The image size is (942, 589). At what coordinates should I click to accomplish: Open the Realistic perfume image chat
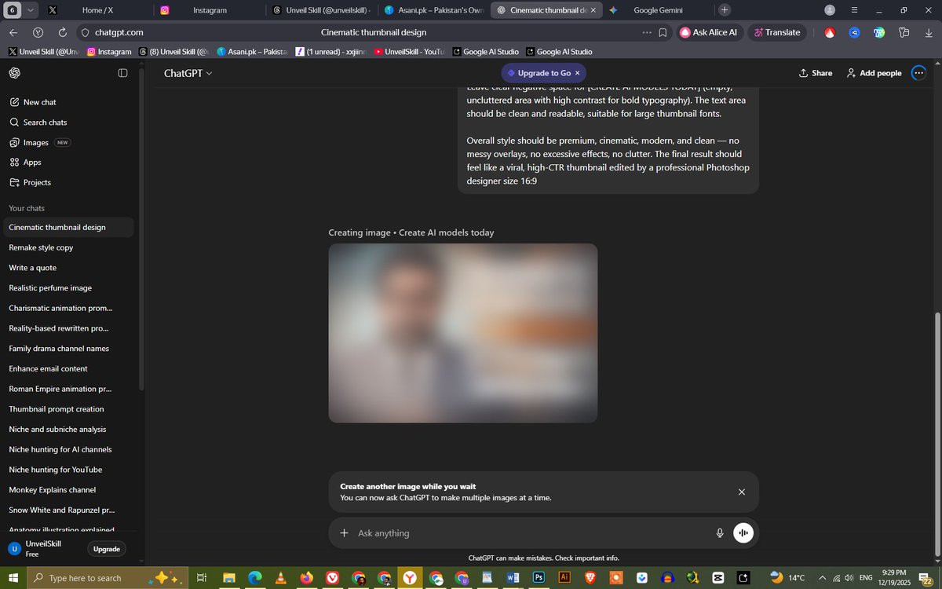(69, 288)
